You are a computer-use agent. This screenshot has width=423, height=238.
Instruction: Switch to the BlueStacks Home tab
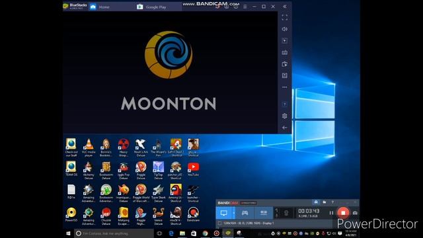tap(112, 7)
